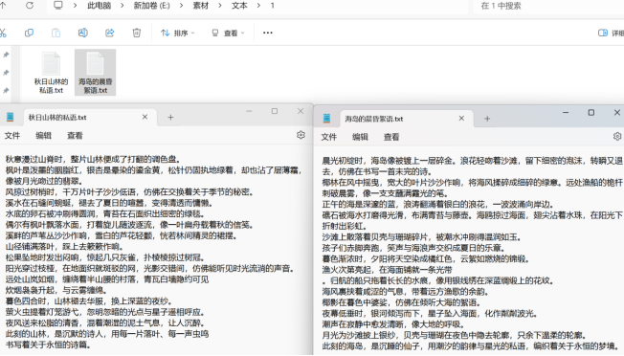Viewport: 624px width, 356px height.
Task: Click the monitor icon in address bar
Action: coord(58,6)
